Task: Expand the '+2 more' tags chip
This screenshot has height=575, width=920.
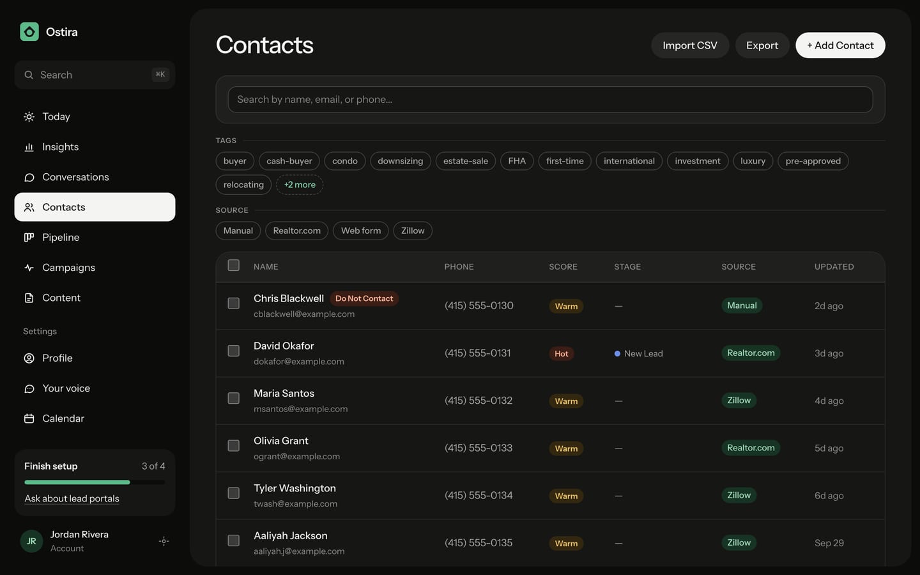Action: point(300,185)
